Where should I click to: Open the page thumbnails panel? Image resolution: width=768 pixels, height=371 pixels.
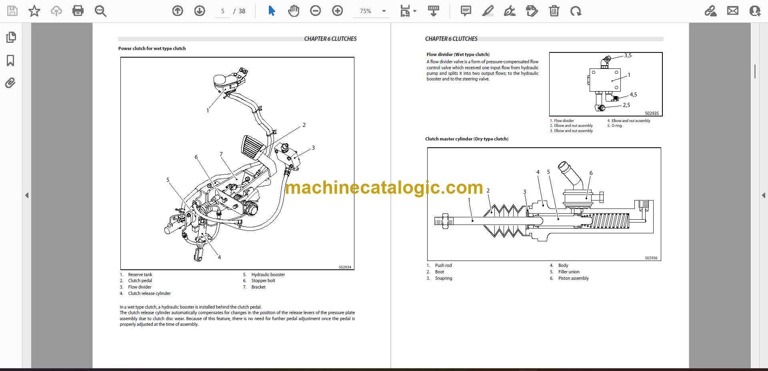click(11, 37)
